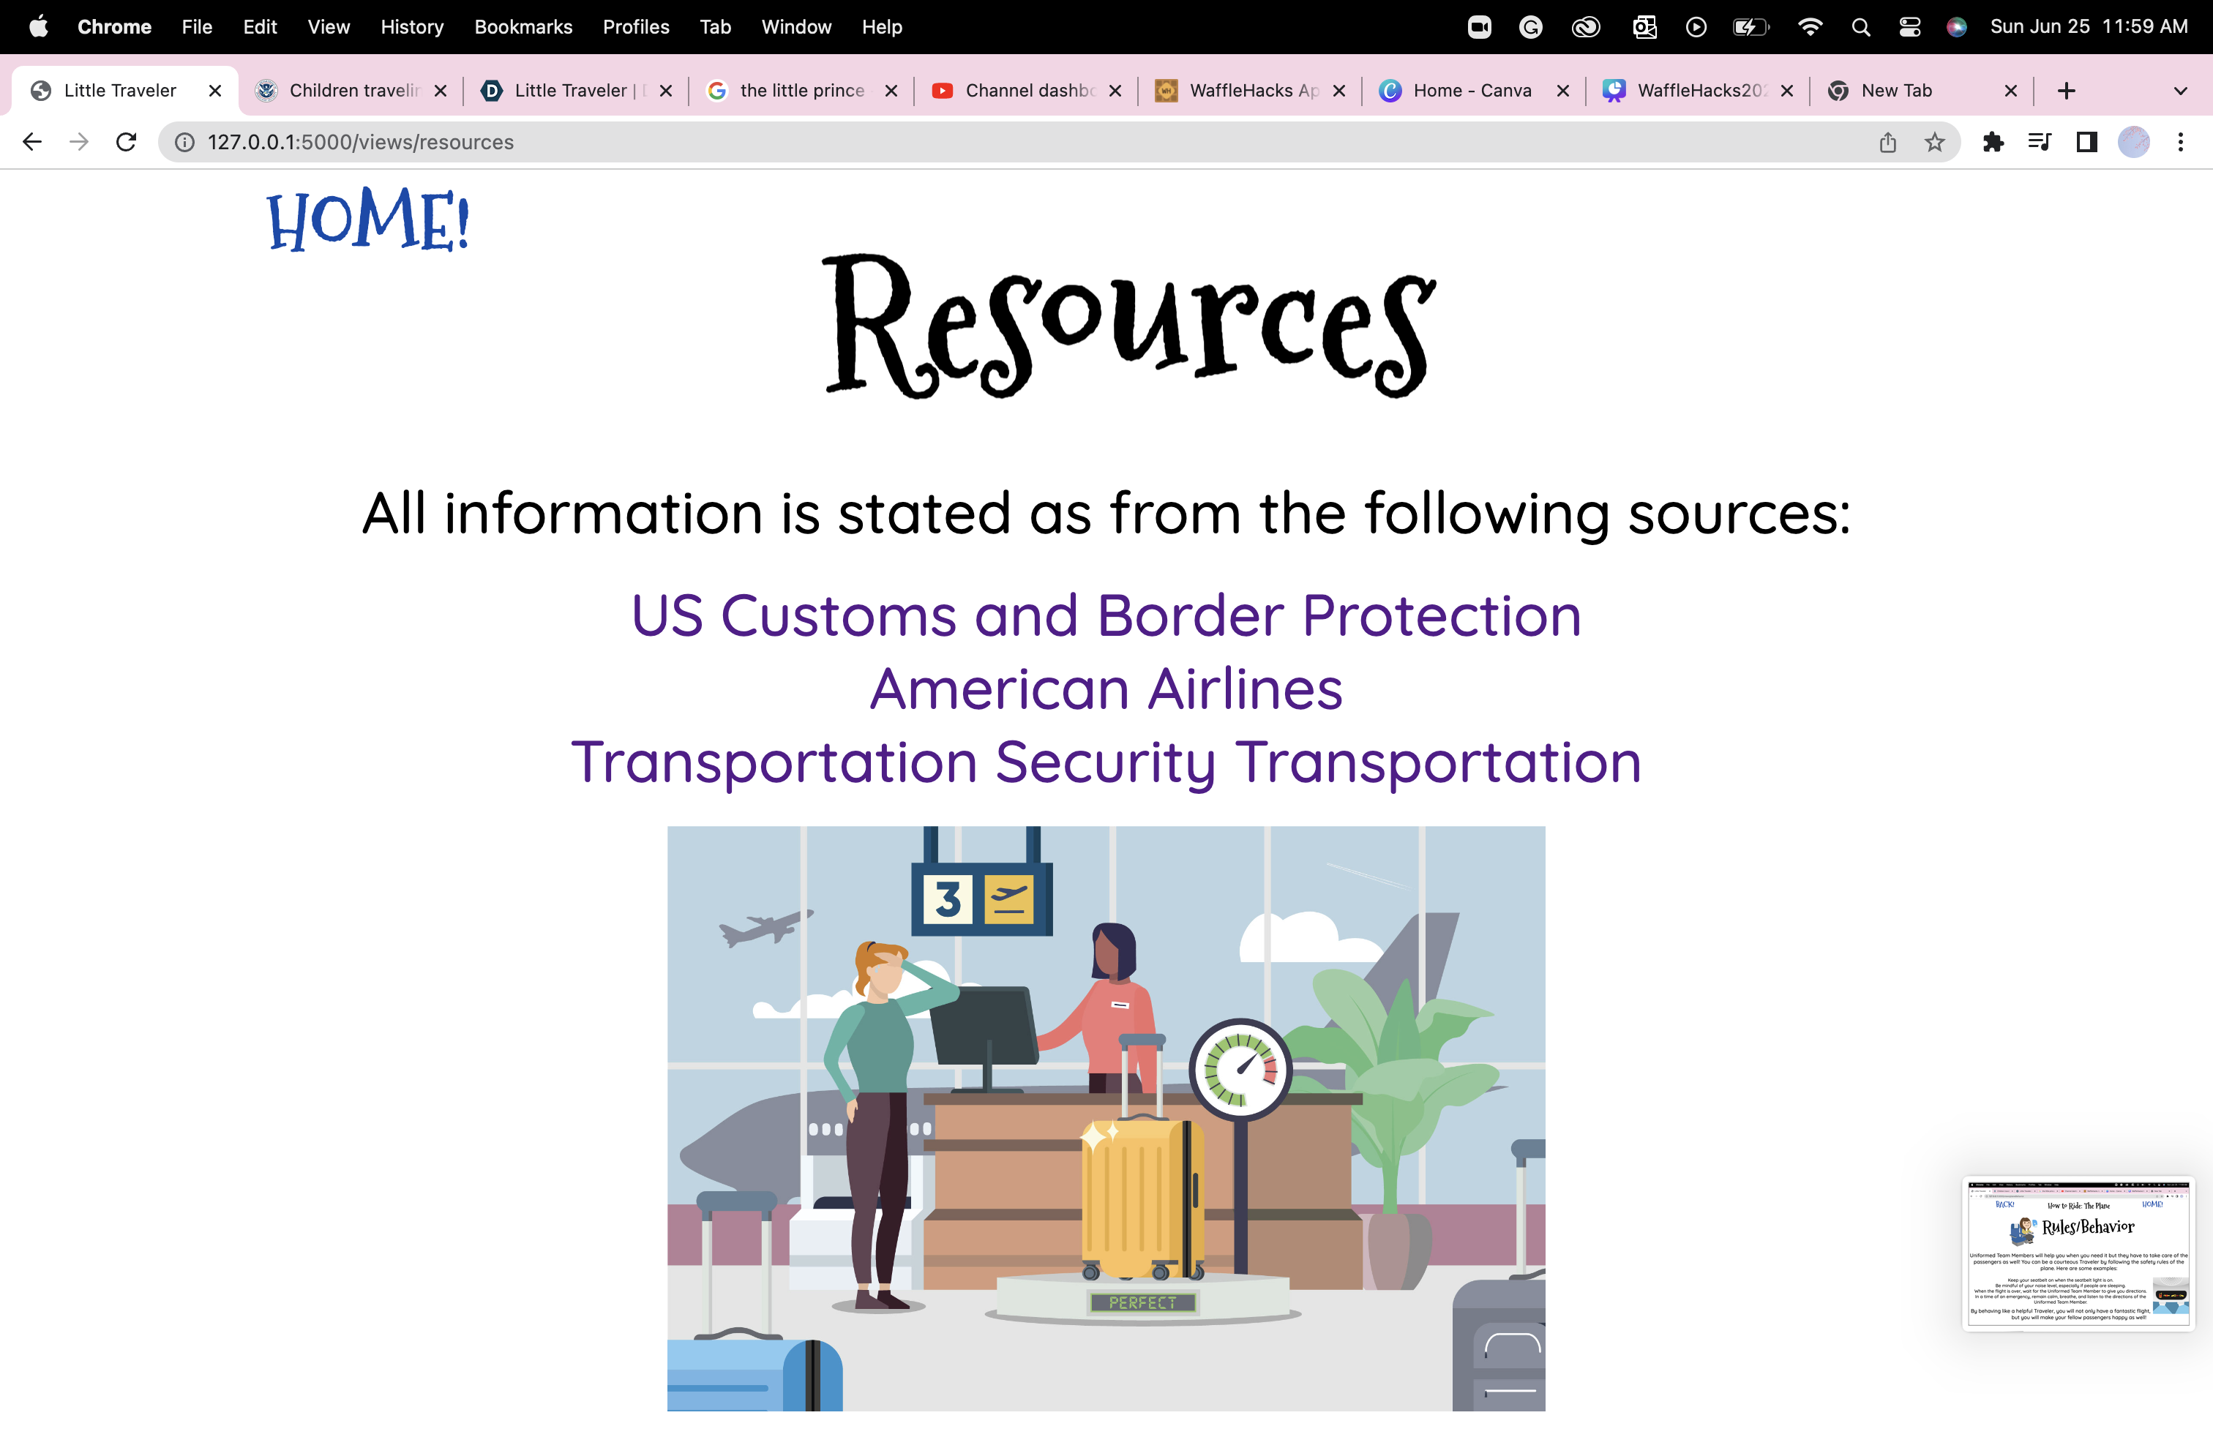Go back using the back arrow
2213x1437 pixels.
pos(31,142)
